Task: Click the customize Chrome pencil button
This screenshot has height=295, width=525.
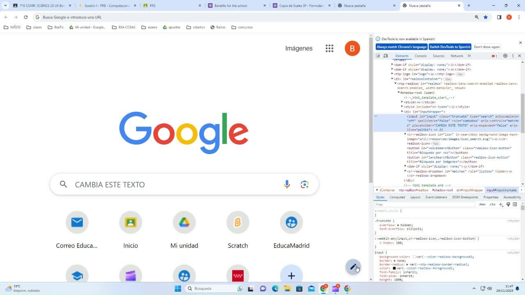Action: tap(353, 267)
